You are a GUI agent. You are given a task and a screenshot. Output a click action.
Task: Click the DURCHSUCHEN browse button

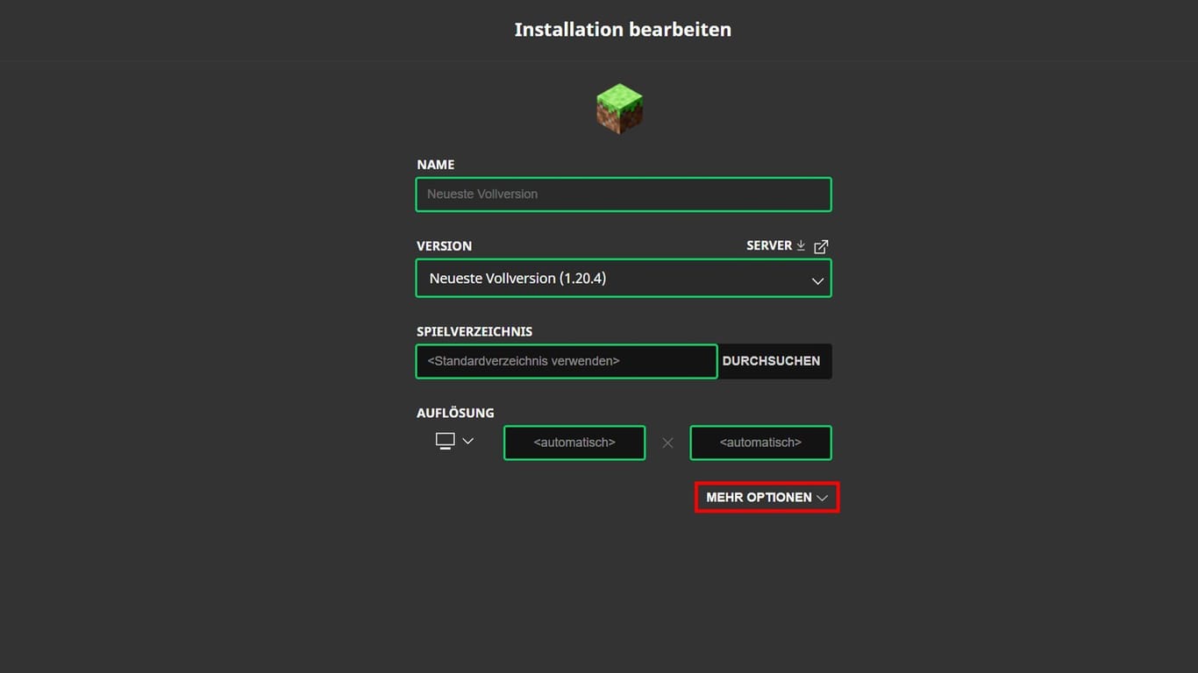[772, 361]
